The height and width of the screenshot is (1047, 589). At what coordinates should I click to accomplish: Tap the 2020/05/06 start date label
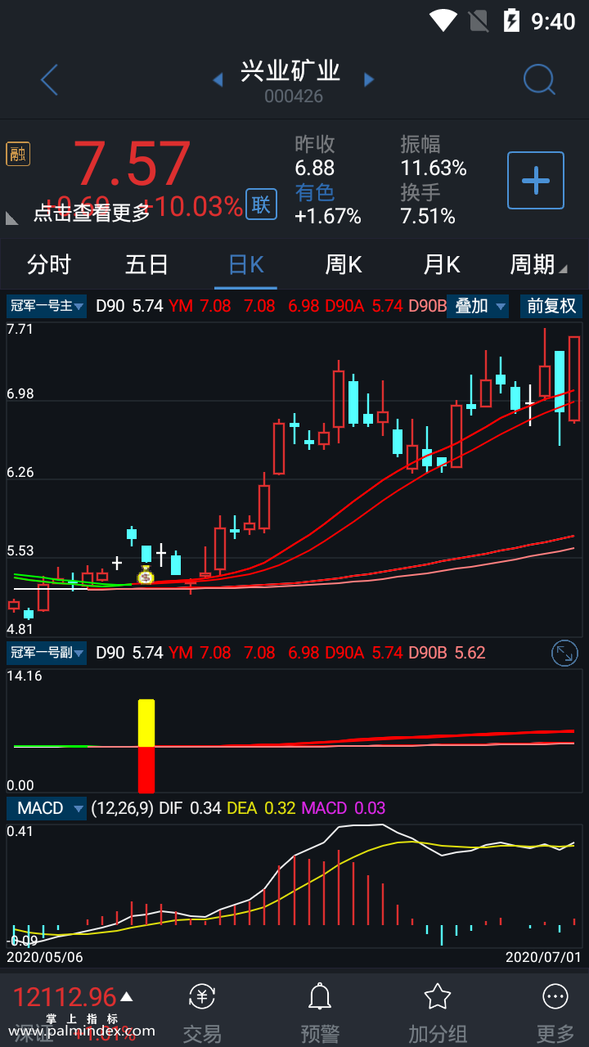(x=45, y=956)
